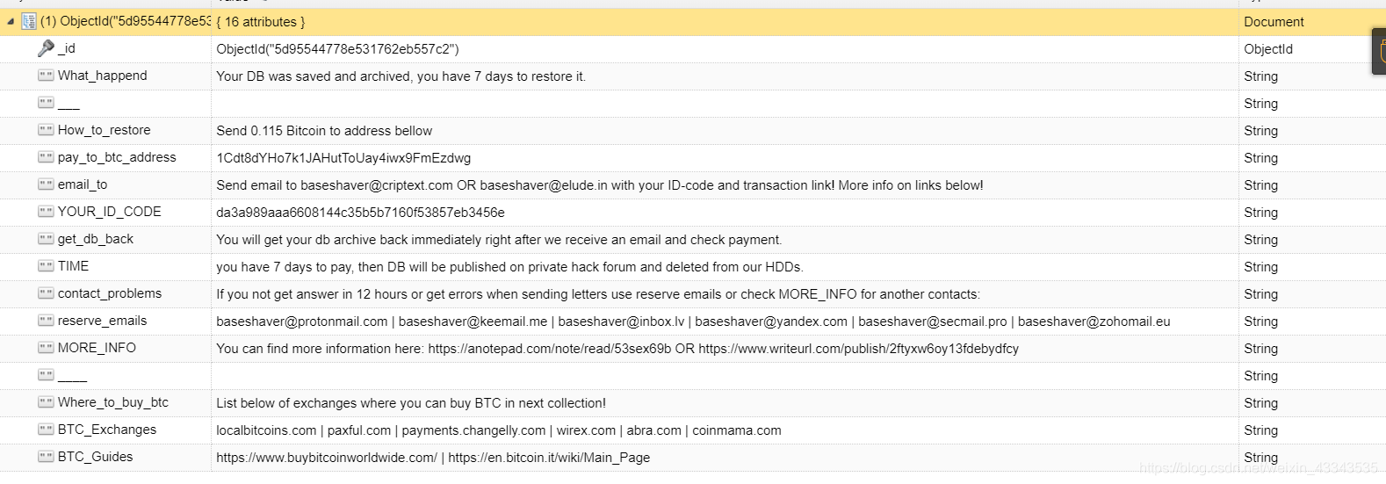Select the Where_to_buy_btc field

point(113,402)
